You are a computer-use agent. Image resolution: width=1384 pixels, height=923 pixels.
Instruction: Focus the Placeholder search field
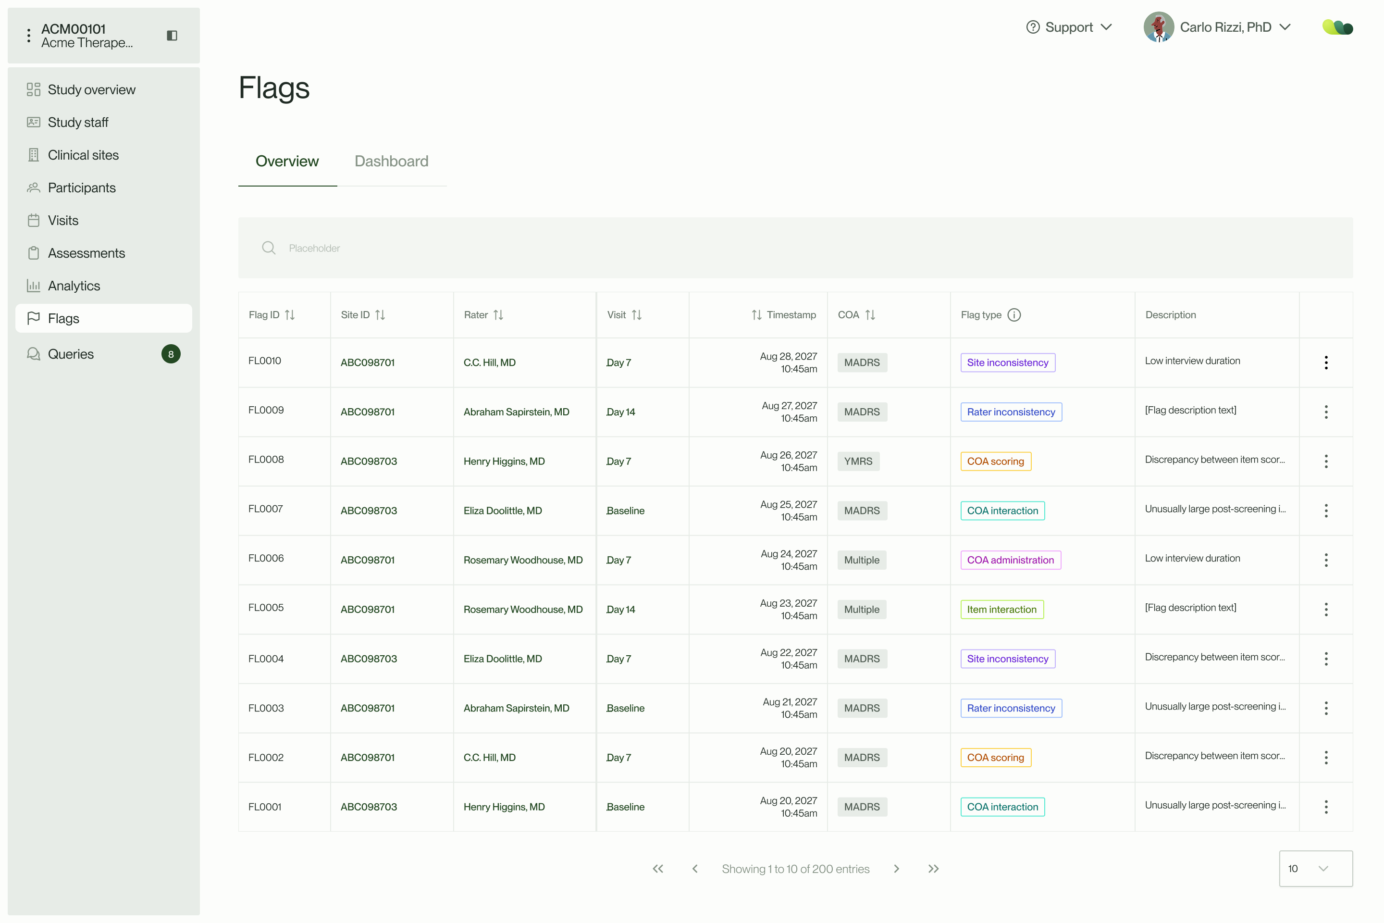pos(796,248)
